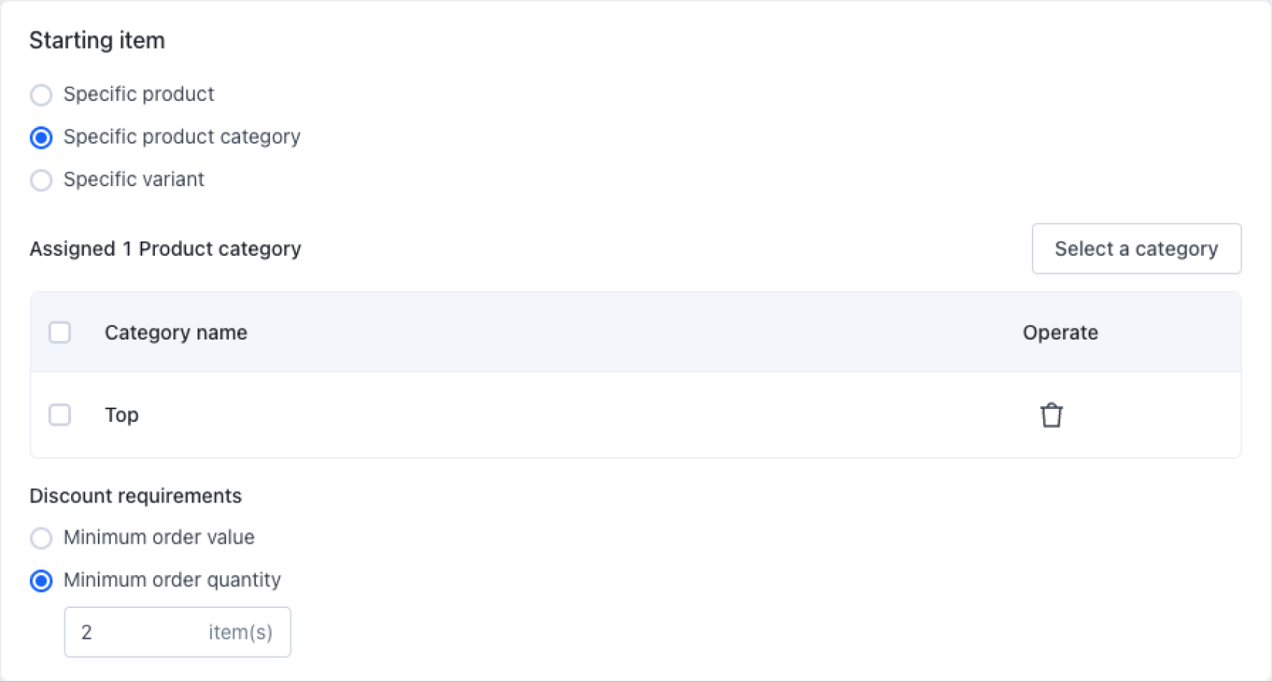
Task: Enable the Minimum order value radio button
Action: click(x=41, y=538)
